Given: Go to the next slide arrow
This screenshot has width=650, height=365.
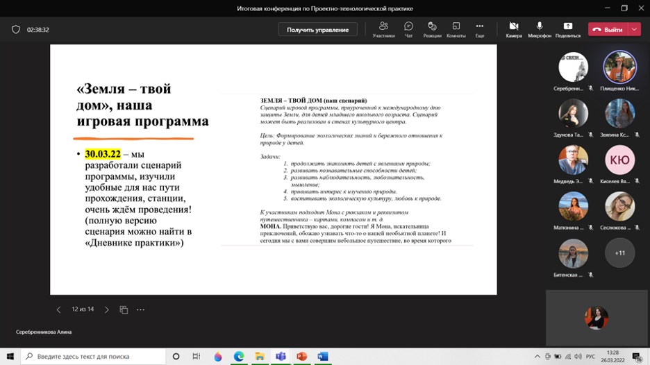Looking at the screenshot, I should (106, 309).
